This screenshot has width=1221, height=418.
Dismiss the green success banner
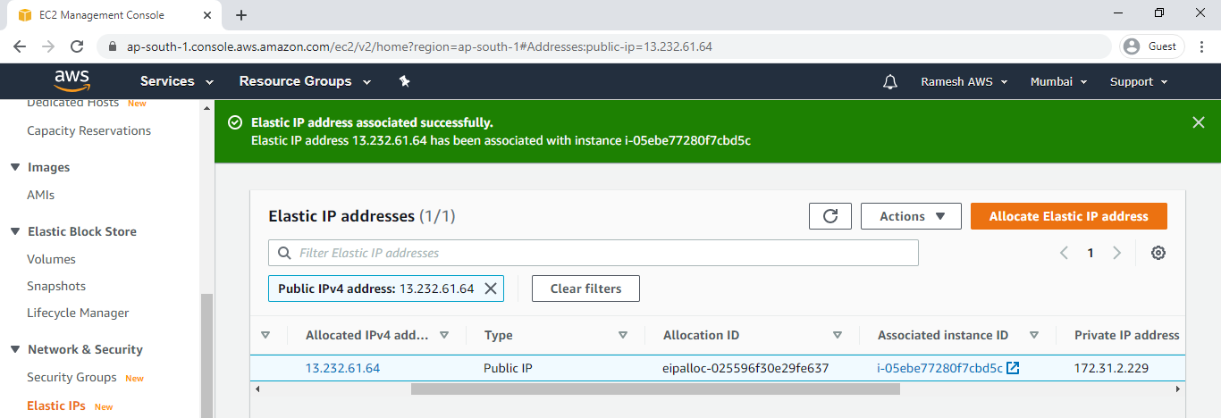1199,122
